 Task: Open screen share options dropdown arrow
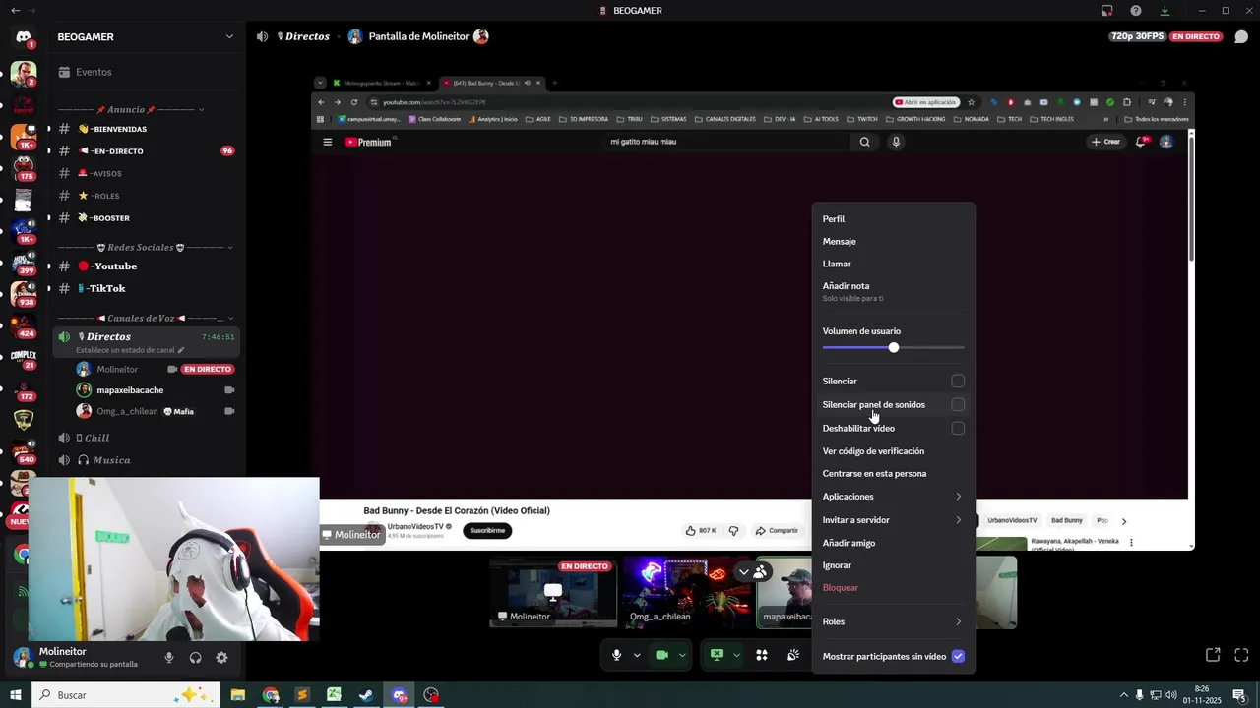[736, 655]
